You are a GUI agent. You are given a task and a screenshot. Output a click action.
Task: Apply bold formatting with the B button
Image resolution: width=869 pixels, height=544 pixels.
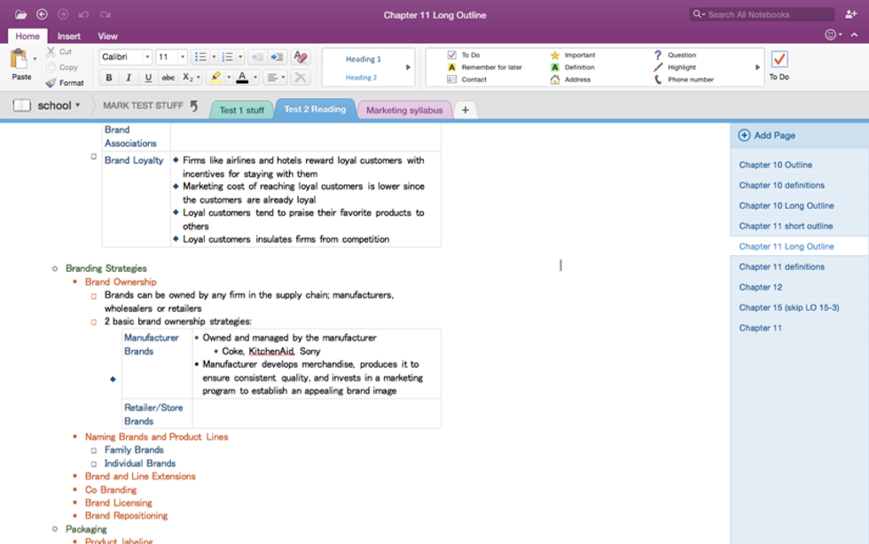(x=109, y=78)
